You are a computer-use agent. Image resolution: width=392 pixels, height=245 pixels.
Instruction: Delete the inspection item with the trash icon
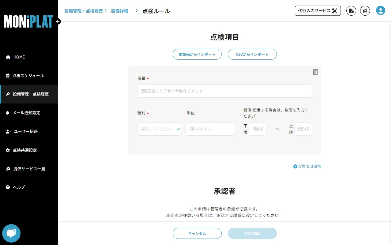[315, 72]
